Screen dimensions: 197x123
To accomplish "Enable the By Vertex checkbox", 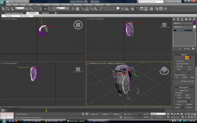I will coord(175,61).
